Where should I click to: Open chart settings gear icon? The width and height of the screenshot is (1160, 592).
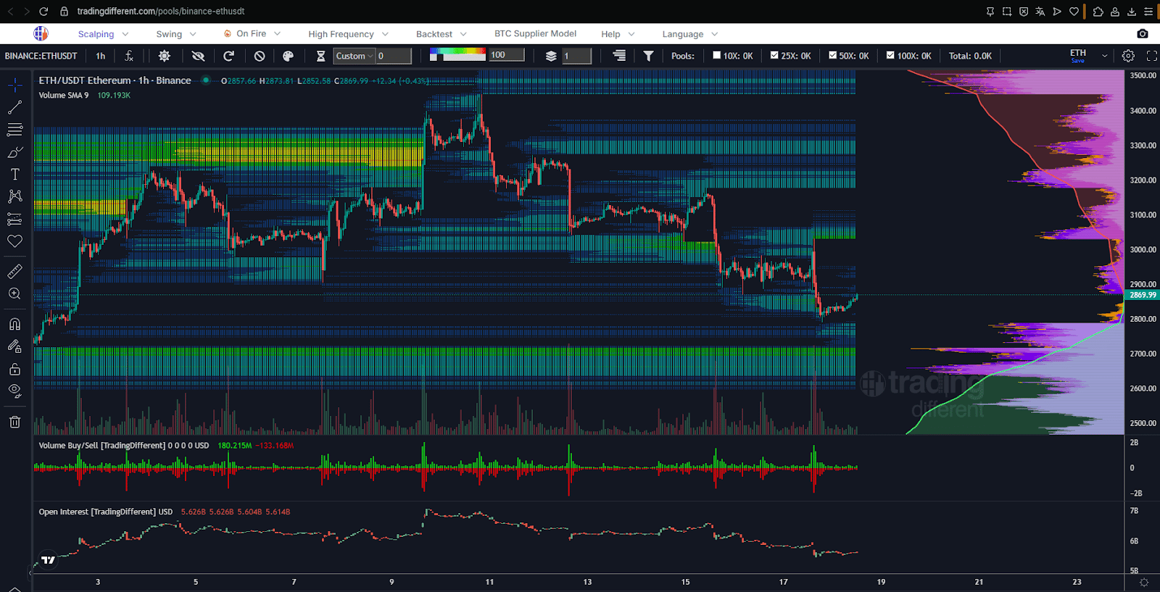(x=1128, y=56)
